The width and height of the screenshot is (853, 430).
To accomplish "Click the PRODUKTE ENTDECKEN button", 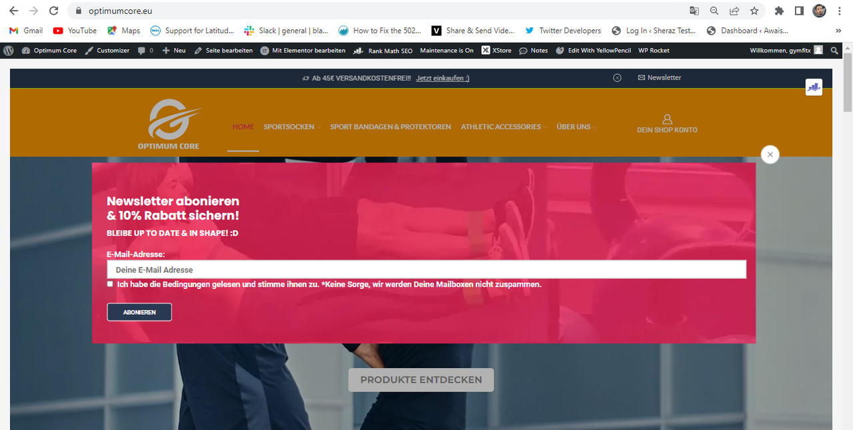I will pyautogui.click(x=421, y=380).
